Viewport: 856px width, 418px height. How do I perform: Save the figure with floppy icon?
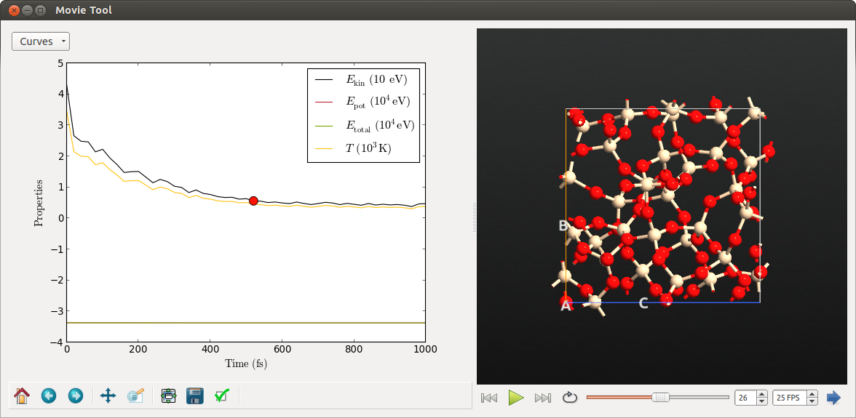click(195, 395)
